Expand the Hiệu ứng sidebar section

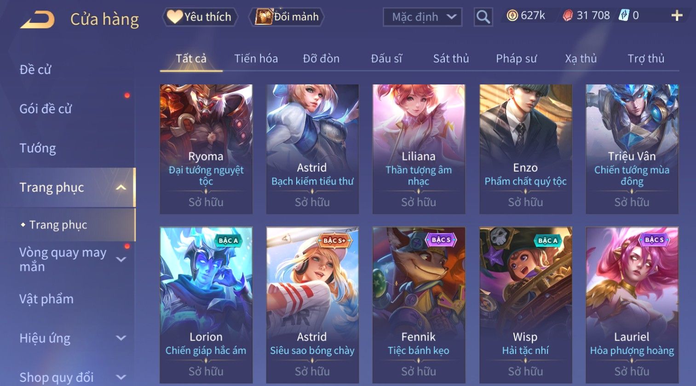(x=121, y=338)
